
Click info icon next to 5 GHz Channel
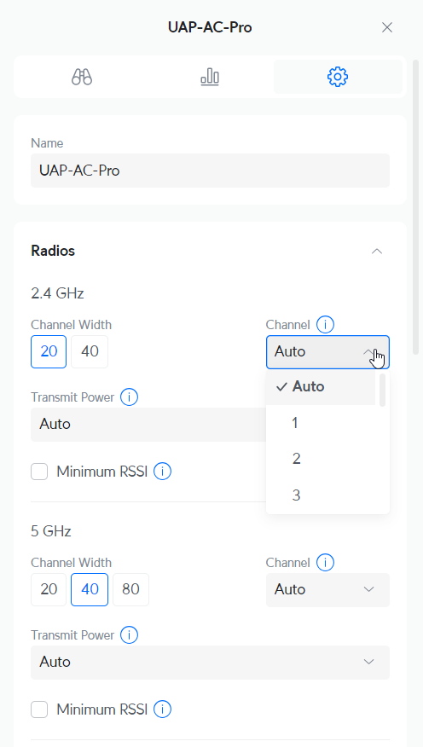[325, 563]
